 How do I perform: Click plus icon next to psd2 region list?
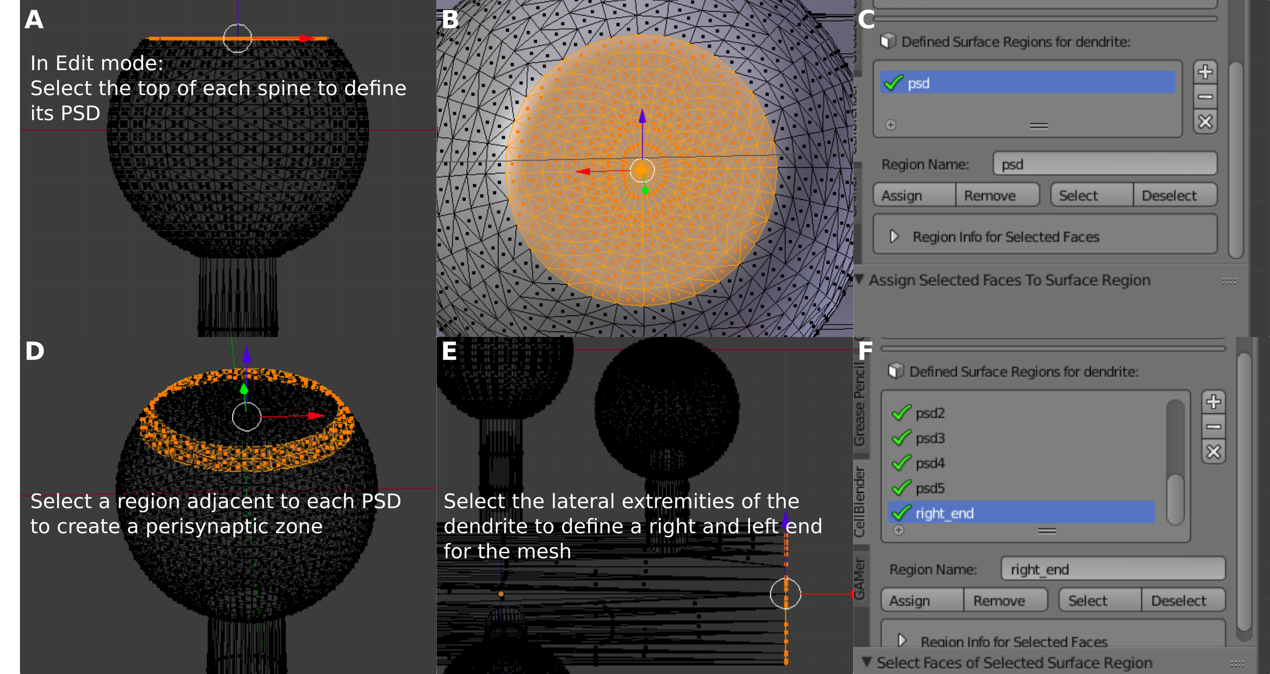click(1213, 402)
